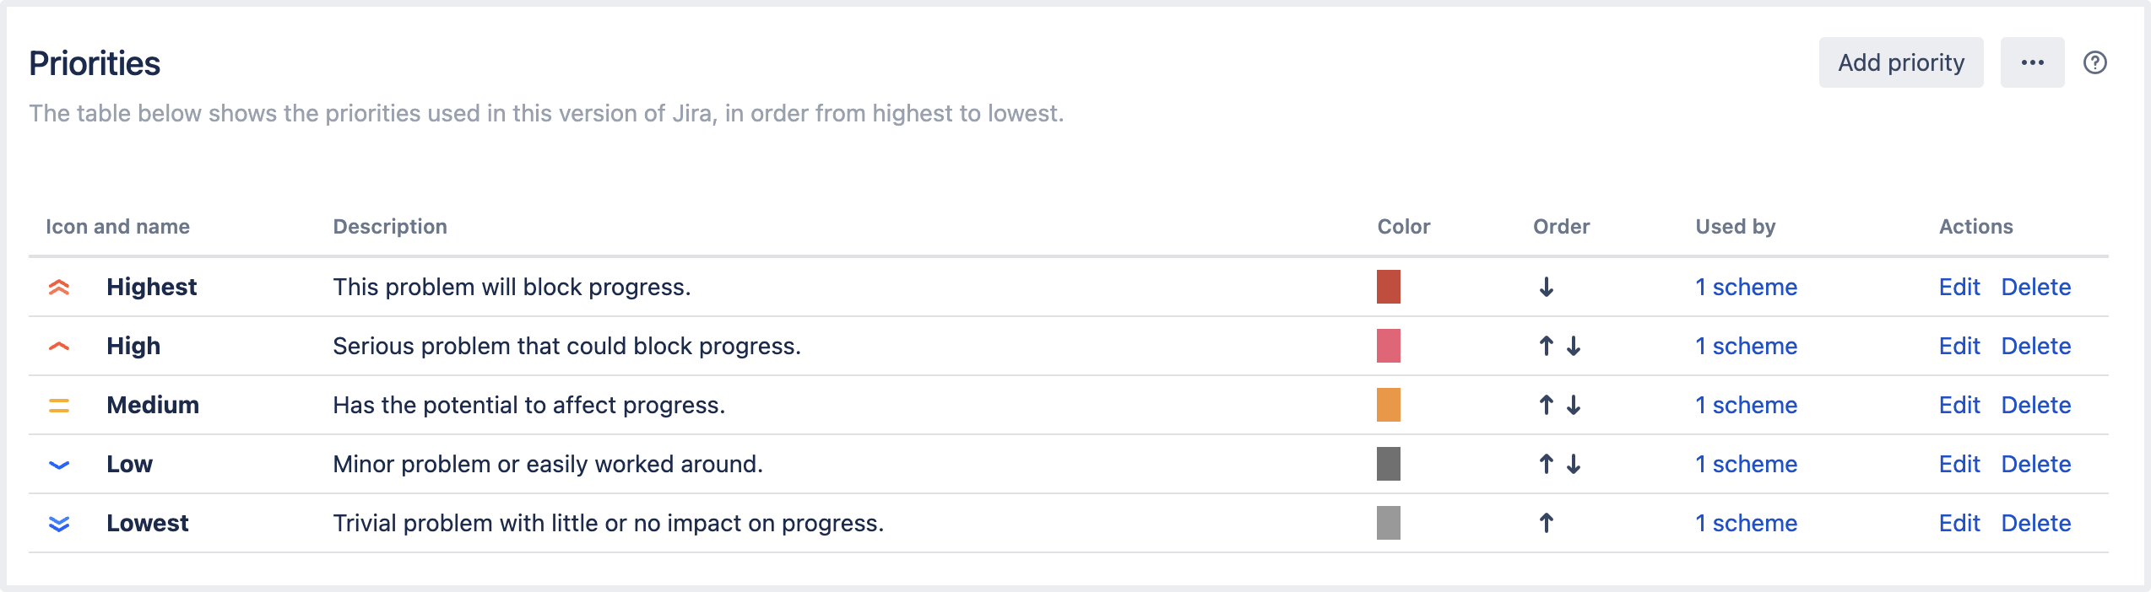Click the red Highest color swatch
This screenshot has height=592, width=2151.
click(x=1388, y=287)
